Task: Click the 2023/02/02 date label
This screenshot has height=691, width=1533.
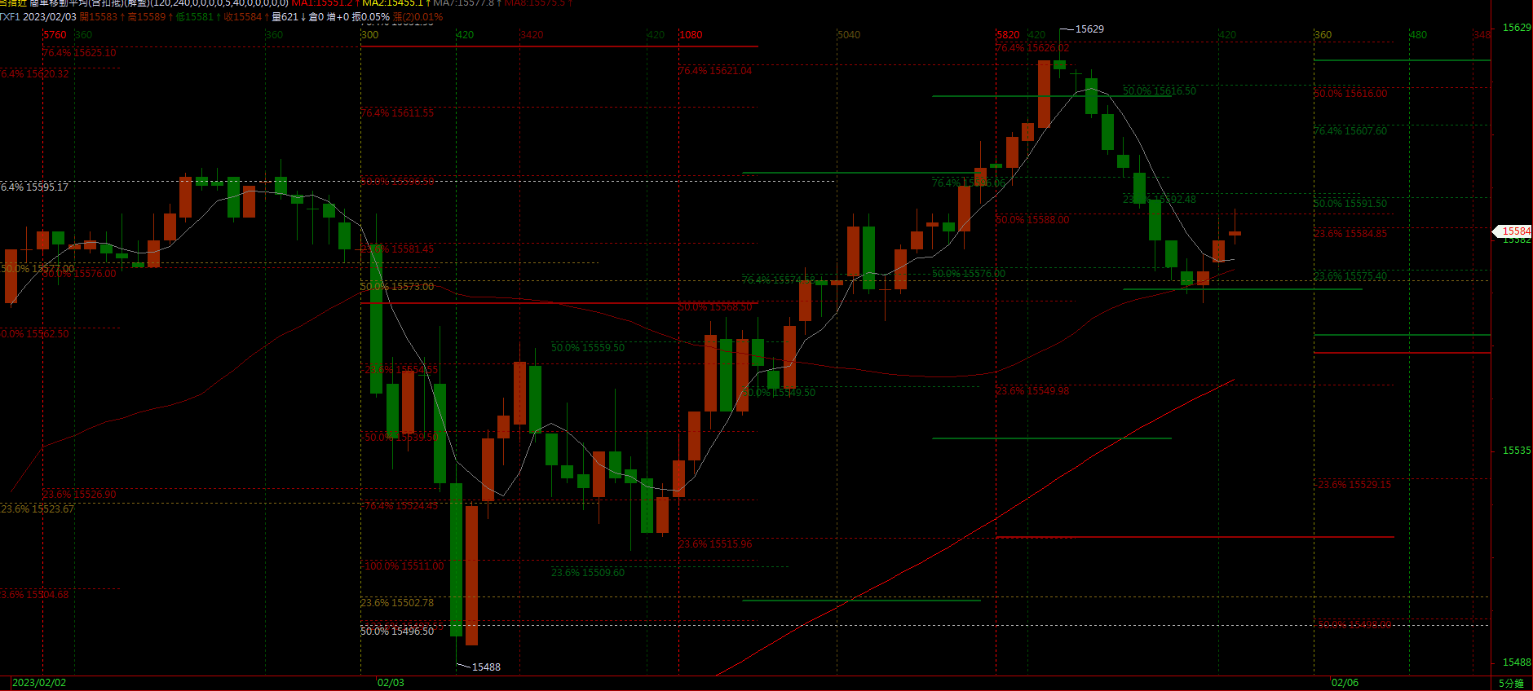Action: pyautogui.click(x=39, y=683)
